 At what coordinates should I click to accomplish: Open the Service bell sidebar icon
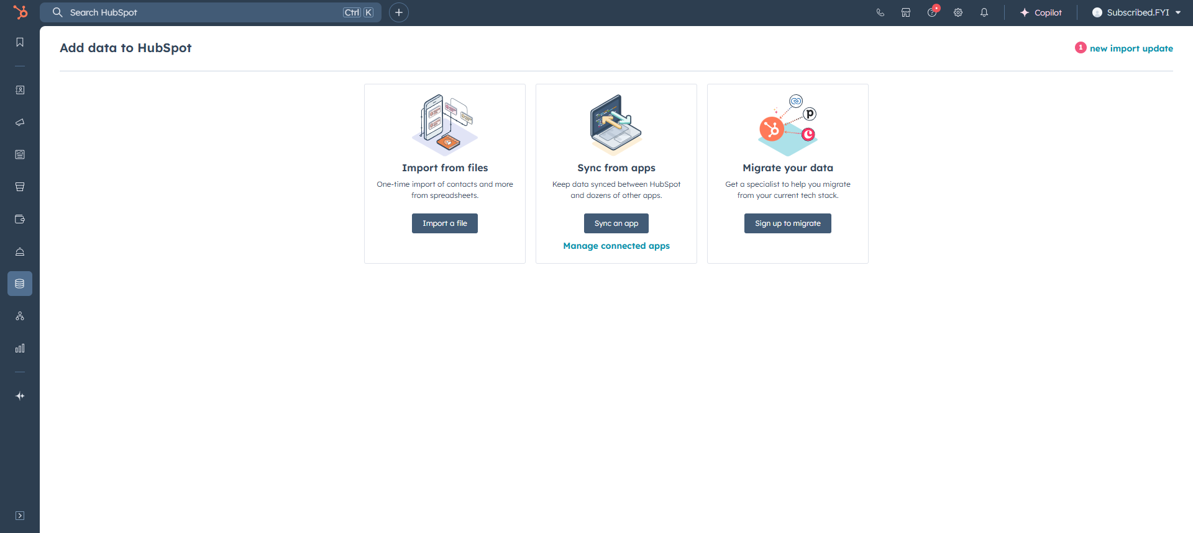coord(20,251)
